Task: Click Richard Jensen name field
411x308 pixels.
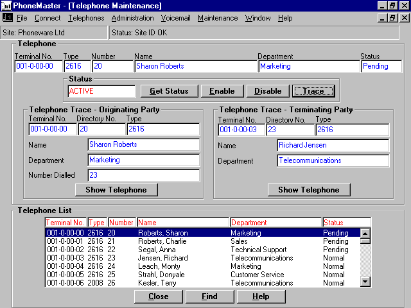Action: (333, 145)
